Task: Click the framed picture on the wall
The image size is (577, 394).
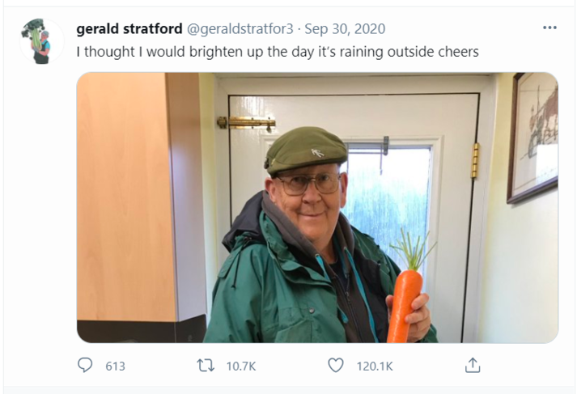Action: pos(532,136)
